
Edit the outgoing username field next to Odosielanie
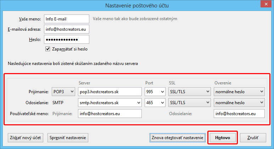pos(239,113)
